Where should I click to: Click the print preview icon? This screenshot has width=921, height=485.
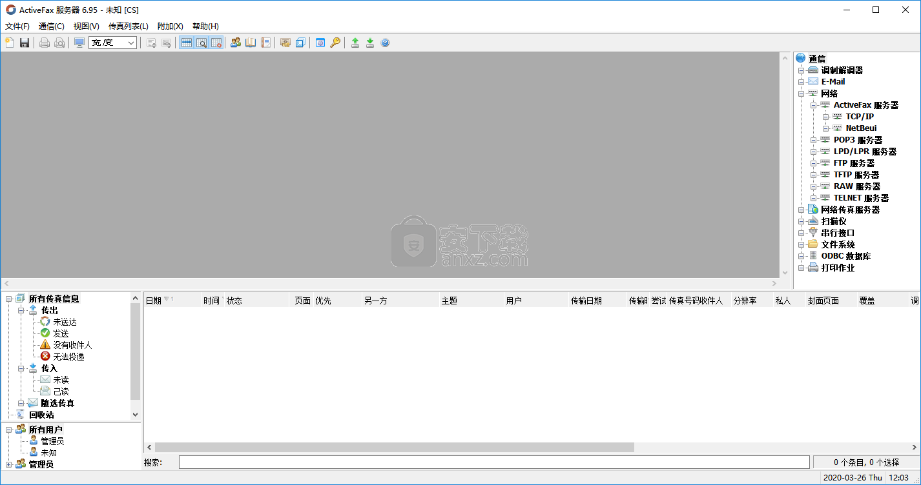59,43
